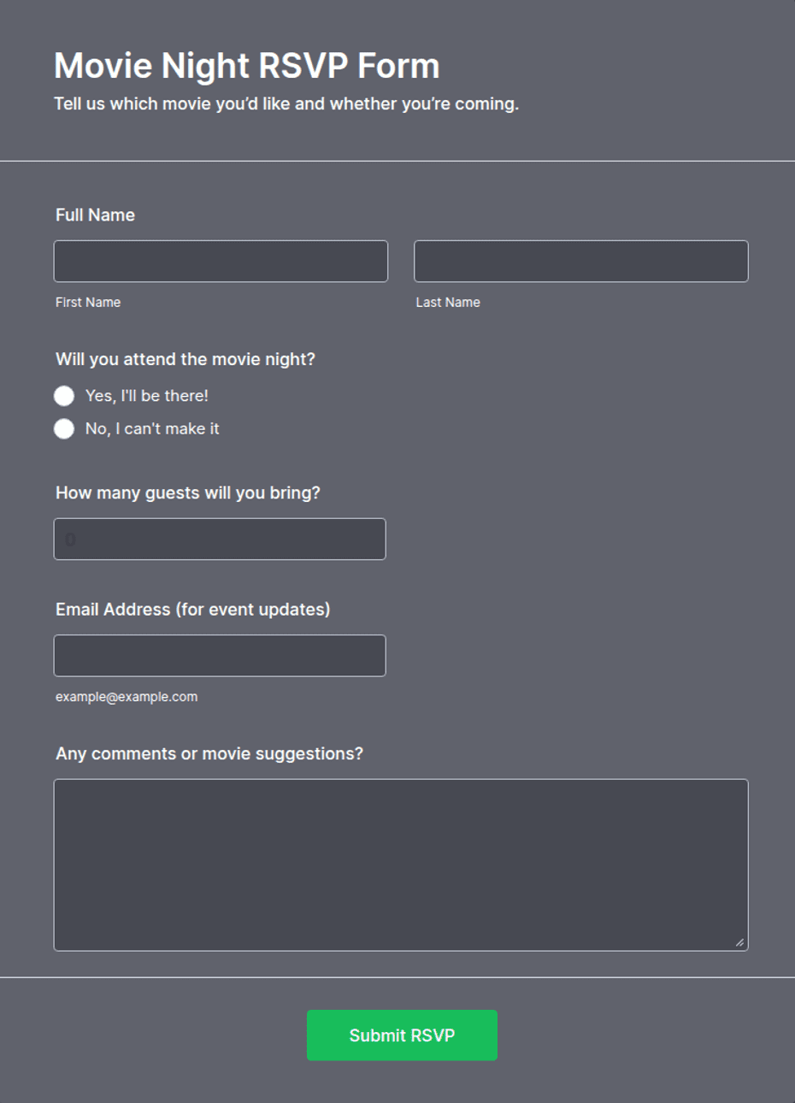Click the "Last Name" sublabel text
The image size is (795, 1103).
(x=448, y=303)
